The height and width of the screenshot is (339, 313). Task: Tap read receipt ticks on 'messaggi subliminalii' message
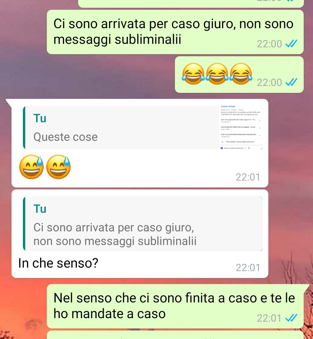point(291,44)
